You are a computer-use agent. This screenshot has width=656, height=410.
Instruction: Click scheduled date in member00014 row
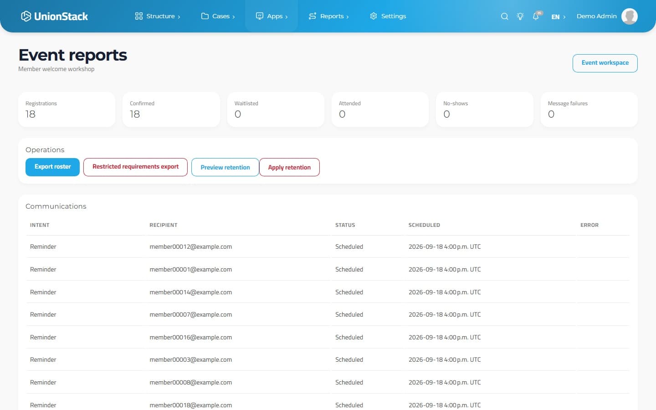point(445,292)
